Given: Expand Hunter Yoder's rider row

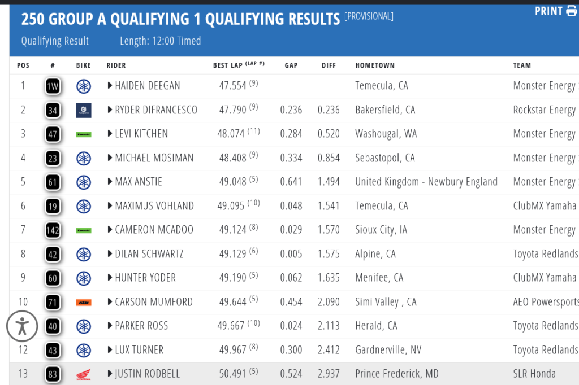Looking at the screenshot, I should (110, 278).
